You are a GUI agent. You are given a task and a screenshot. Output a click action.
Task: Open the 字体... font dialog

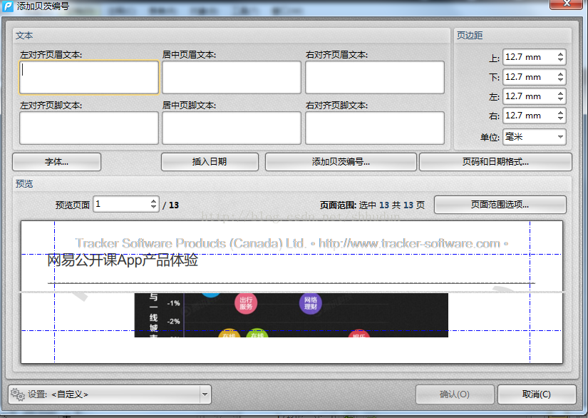56,162
